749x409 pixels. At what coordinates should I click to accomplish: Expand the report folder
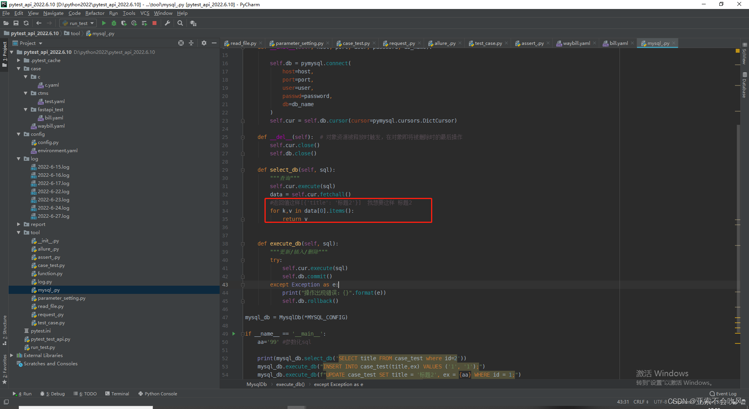point(19,224)
